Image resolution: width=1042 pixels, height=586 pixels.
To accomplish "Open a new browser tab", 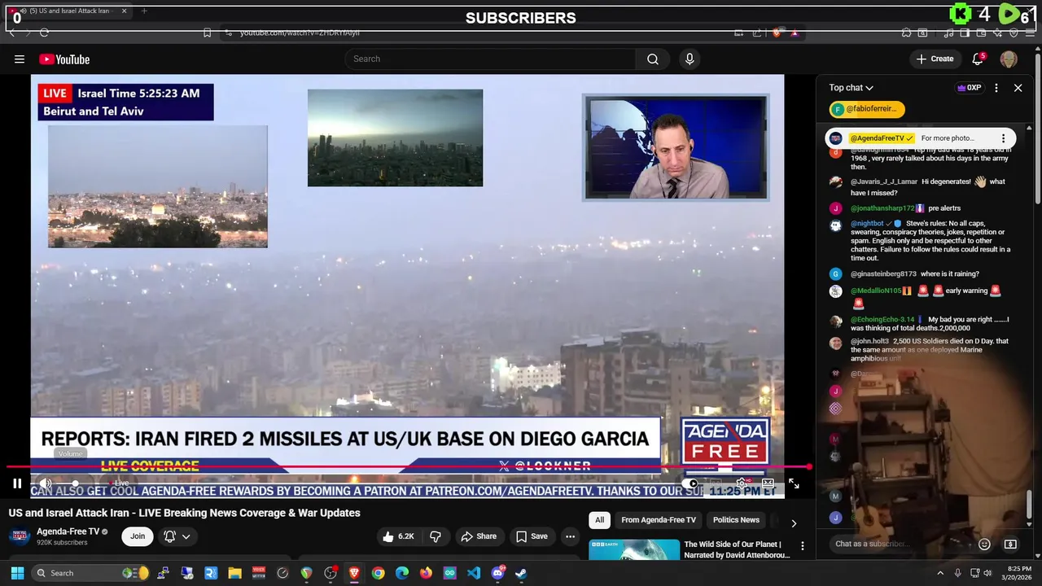I will click(x=144, y=11).
